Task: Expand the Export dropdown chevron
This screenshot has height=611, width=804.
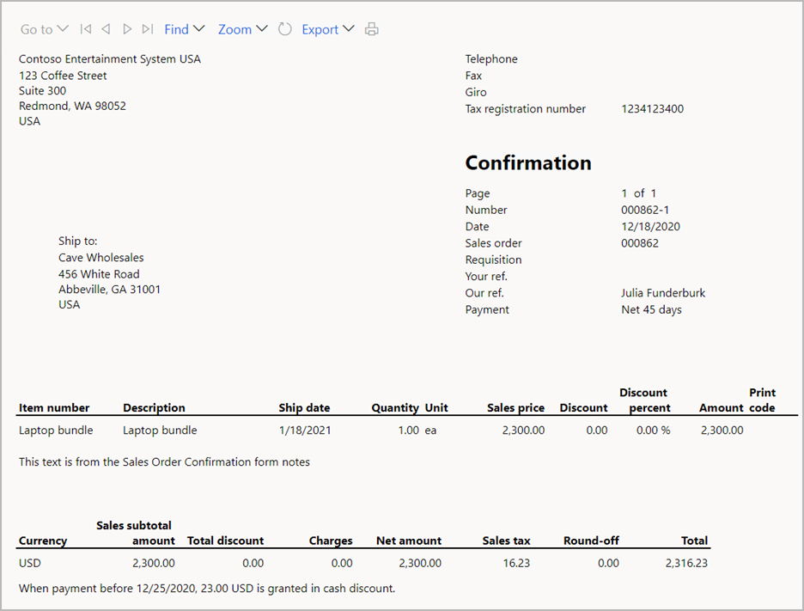Action: [x=349, y=28]
